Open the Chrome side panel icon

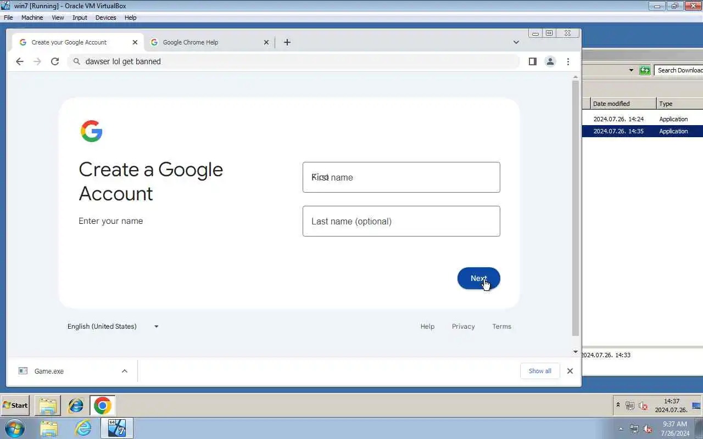coord(532,61)
